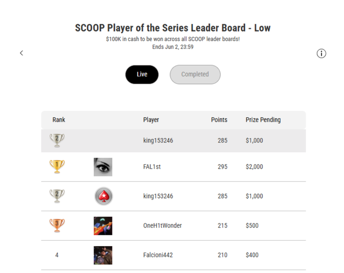Click the silver trophy in highlighted row

click(x=57, y=140)
